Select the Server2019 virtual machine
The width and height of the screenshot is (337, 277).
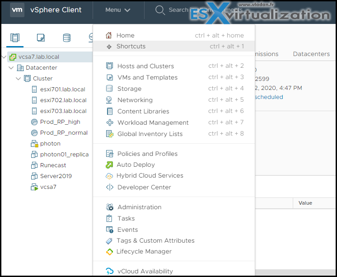[x=56, y=176]
